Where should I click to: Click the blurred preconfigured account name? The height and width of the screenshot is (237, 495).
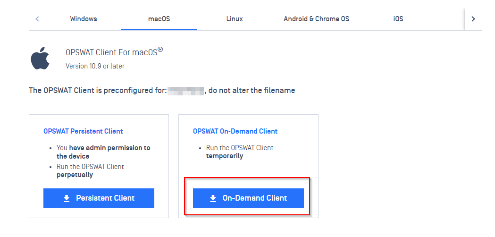tap(186, 91)
